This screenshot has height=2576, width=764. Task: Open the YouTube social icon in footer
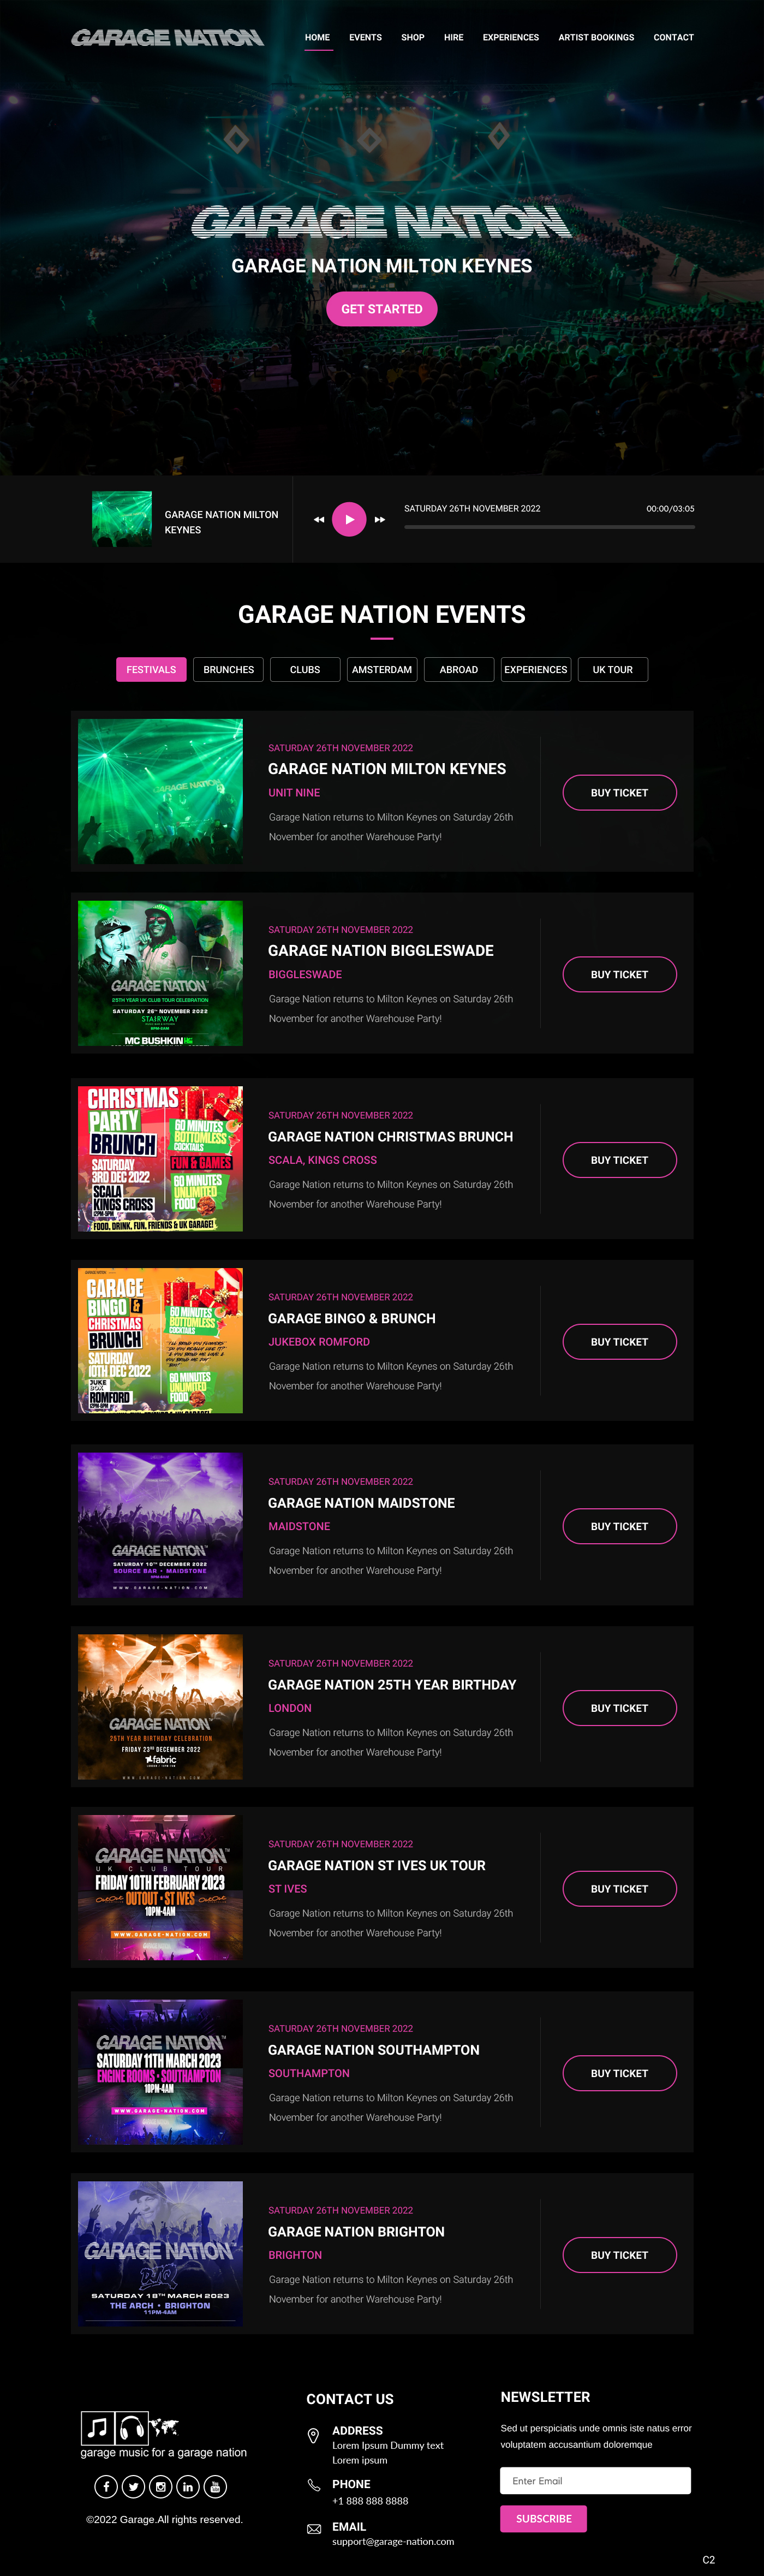[x=215, y=2487]
